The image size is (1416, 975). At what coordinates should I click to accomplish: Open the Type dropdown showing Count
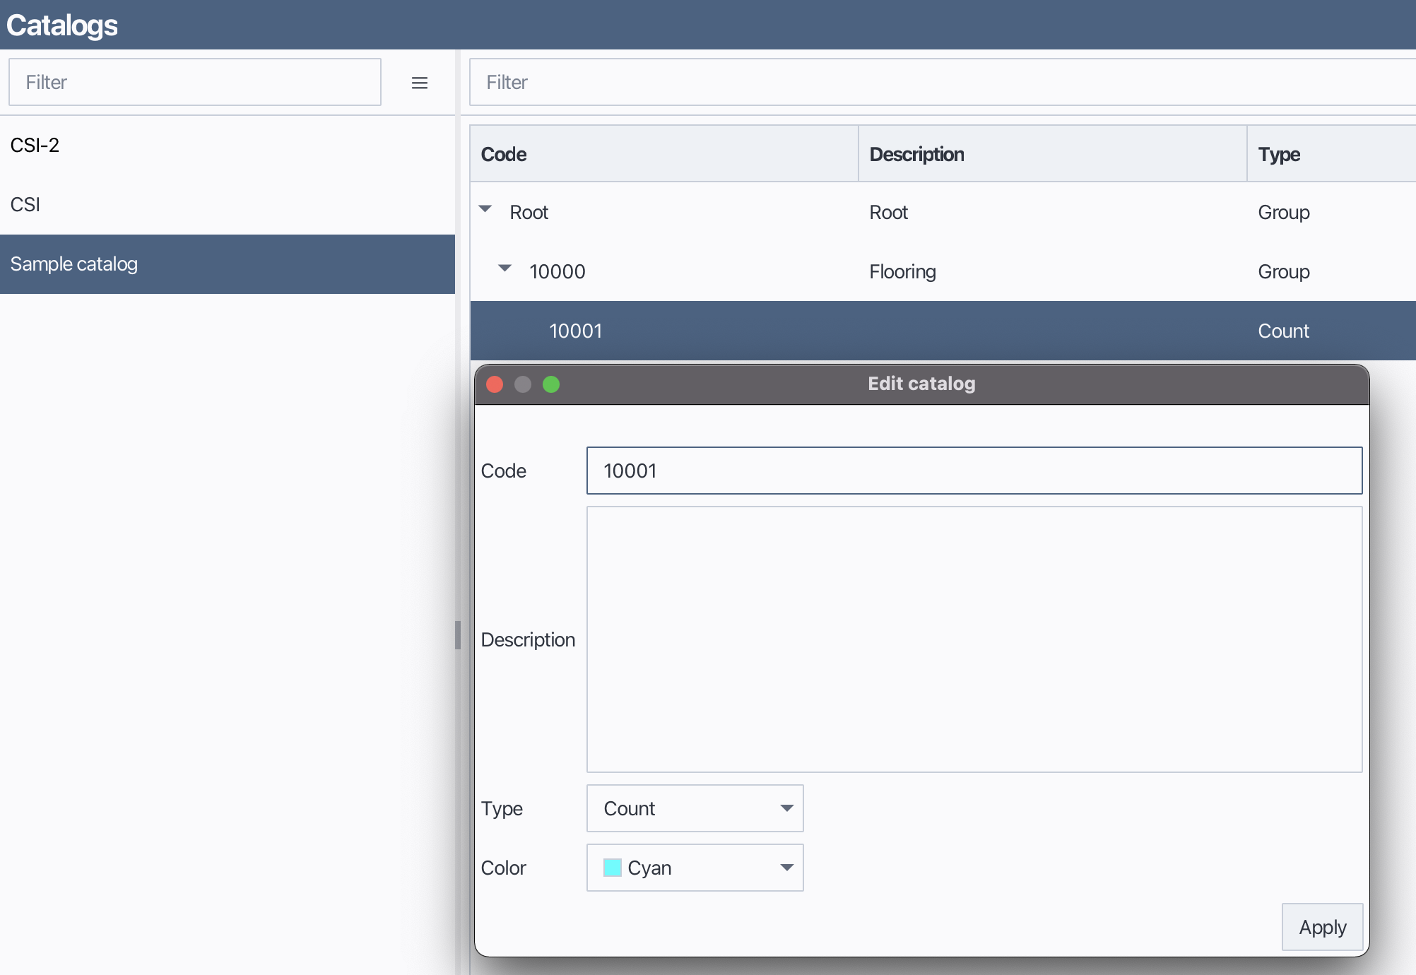(x=695, y=808)
